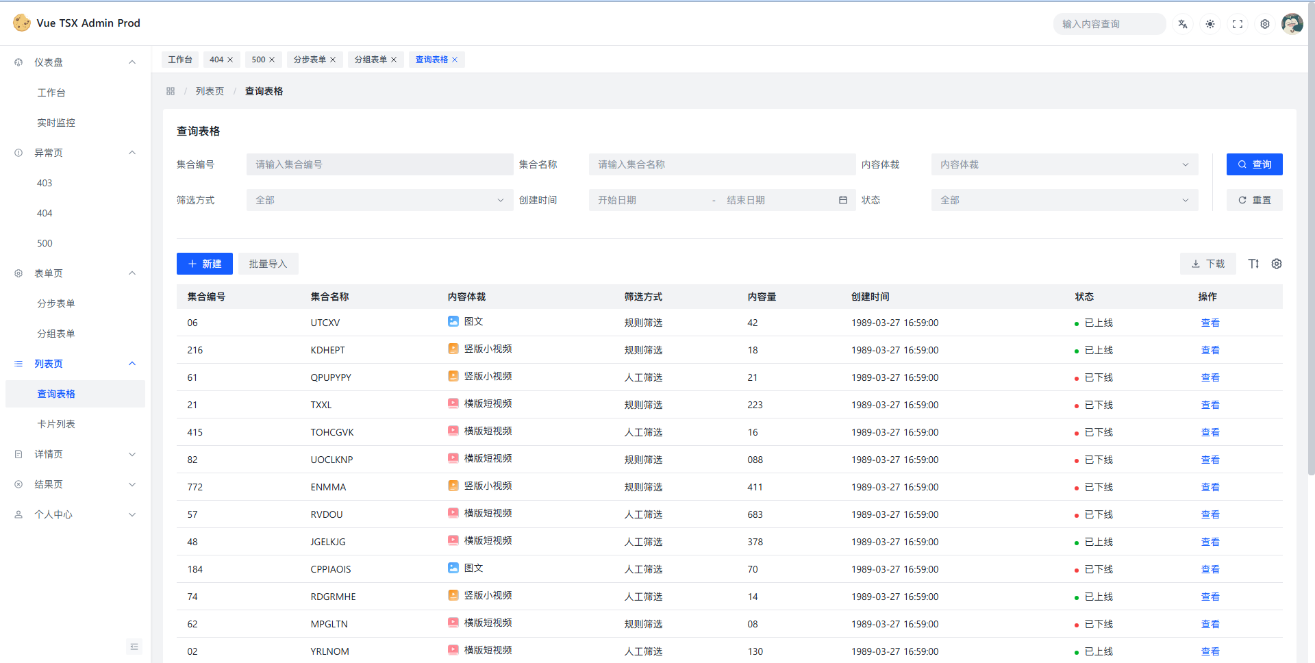Click the 查询 search button
This screenshot has height=663, width=1315.
pyautogui.click(x=1254, y=164)
